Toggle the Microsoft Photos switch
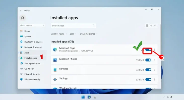184x100 pixels. [148, 60]
